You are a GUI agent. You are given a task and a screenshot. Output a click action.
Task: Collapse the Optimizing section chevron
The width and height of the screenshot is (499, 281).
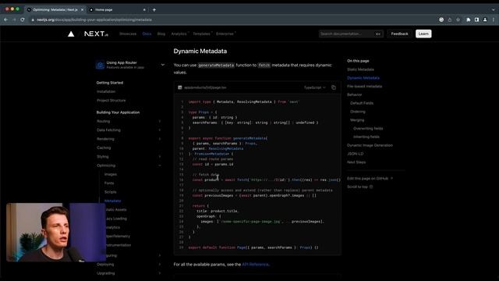click(160, 165)
